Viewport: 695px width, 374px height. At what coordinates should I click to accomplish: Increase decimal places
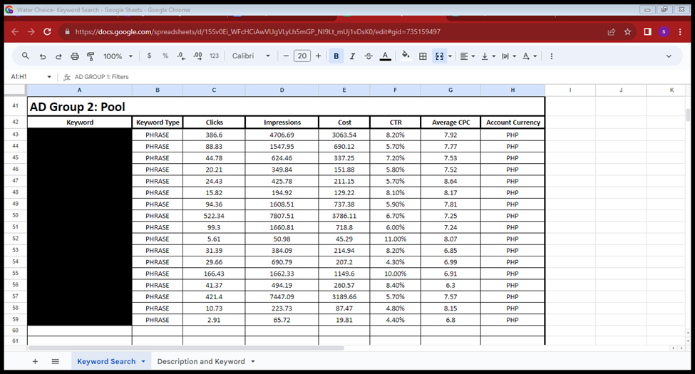[197, 56]
